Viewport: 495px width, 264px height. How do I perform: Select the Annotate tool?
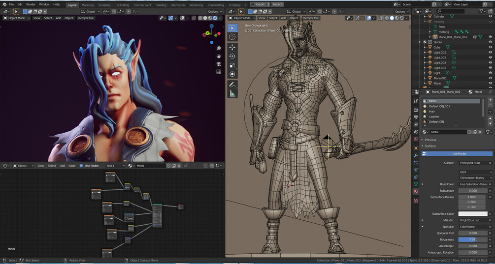point(232,85)
